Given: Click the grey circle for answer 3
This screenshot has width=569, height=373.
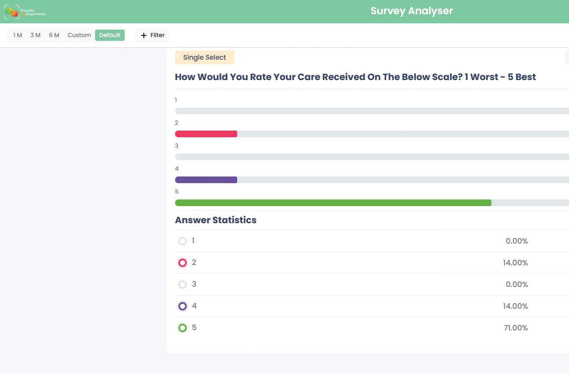Looking at the screenshot, I should coord(183,285).
